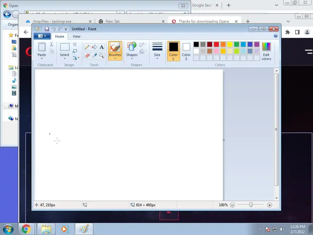Select the Fill with color bucket tool
The height and width of the screenshot is (235, 313).
[94, 47]
